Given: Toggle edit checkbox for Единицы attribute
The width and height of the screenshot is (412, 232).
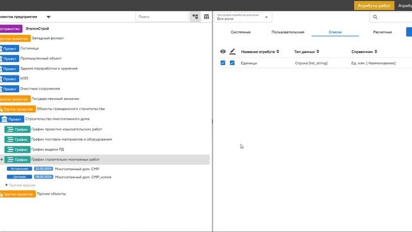Looking at the screenshot, I should pyautogui.click(x=232, y=63).
